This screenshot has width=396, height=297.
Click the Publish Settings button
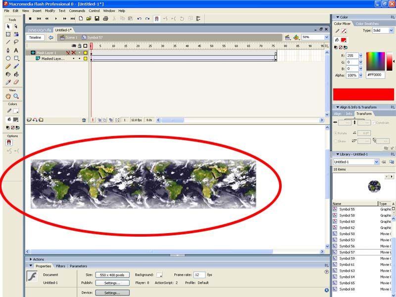(112, 283)
